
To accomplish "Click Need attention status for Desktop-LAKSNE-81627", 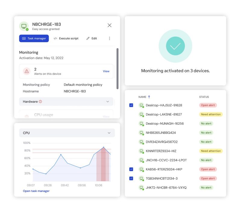I will [x=211, y=114].
